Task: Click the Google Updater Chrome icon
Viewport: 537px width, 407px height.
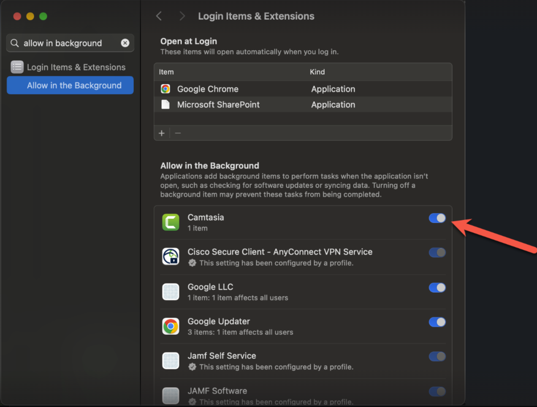Action: pyautogui.click(x=171, y=326)
